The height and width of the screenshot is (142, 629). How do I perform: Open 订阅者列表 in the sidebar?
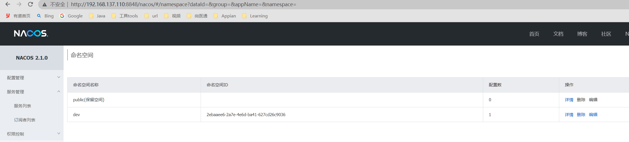coord(25,120)
